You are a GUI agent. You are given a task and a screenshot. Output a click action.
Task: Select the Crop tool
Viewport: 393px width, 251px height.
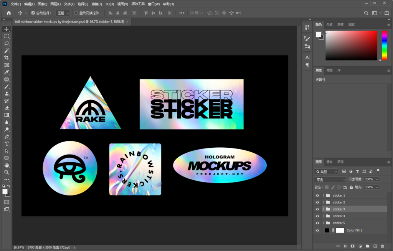tap(7, 58)
